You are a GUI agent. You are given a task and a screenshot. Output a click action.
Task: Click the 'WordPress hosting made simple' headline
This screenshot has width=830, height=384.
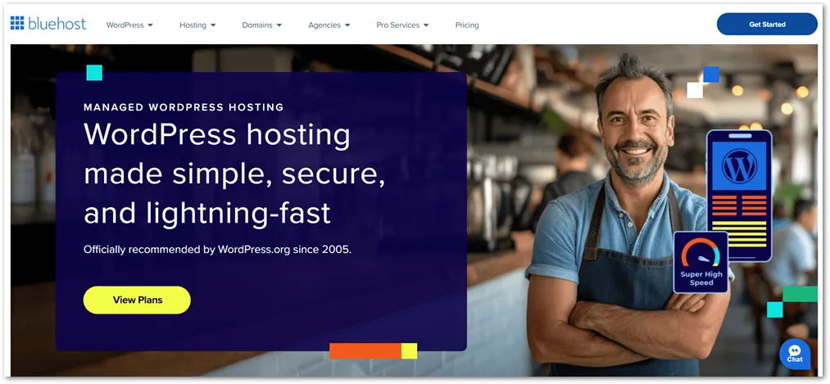click(234, 174)
